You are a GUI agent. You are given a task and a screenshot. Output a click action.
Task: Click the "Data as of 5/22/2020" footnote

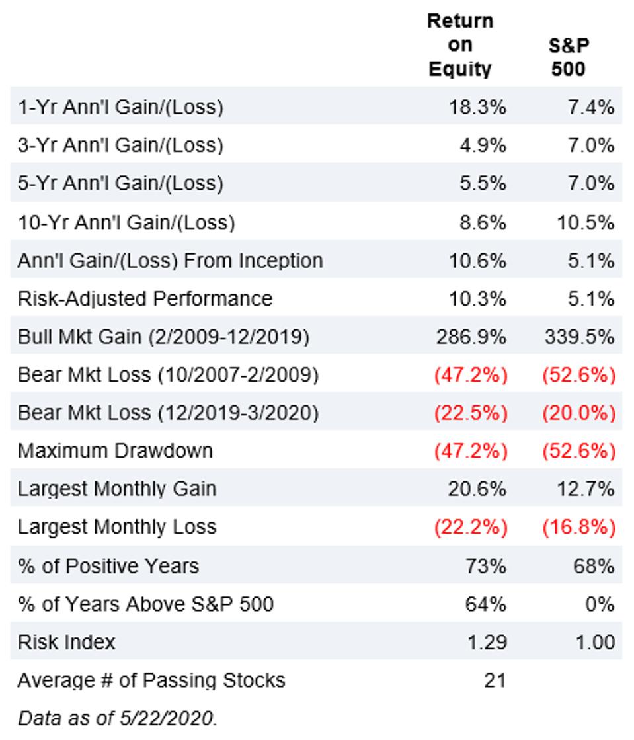pyautogui.click(x=116, y=719)
